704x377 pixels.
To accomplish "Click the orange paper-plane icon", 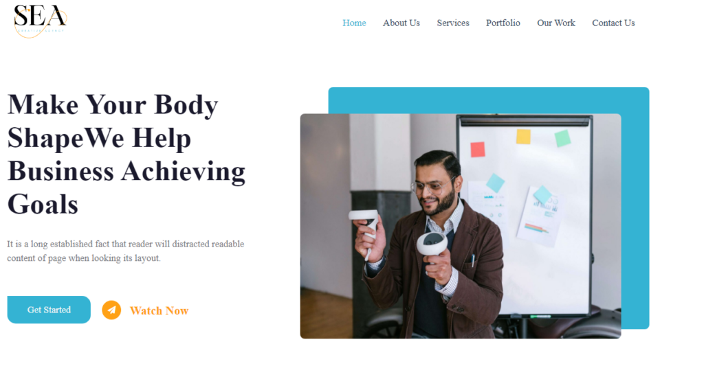I will coord(111,310).
